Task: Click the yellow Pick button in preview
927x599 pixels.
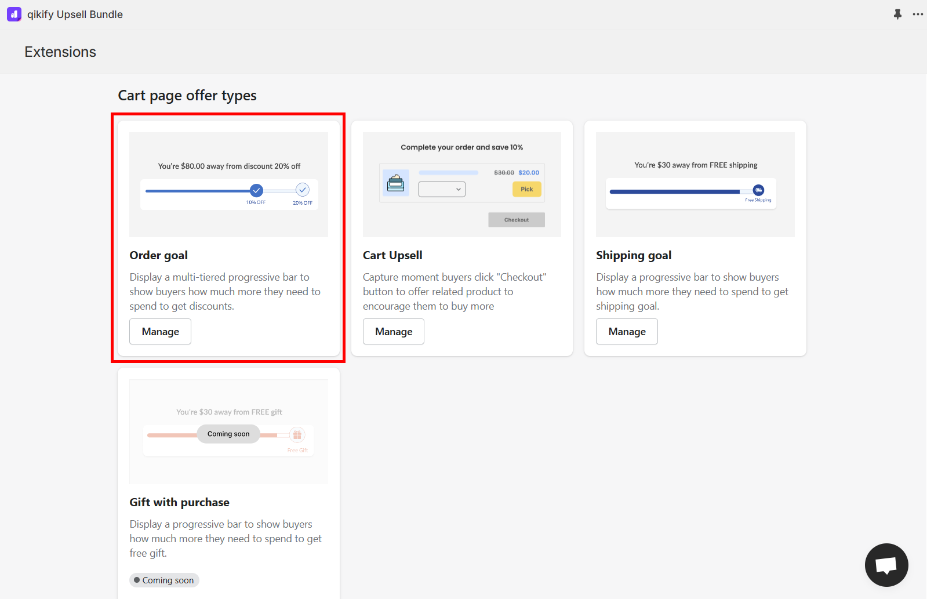Action: (x=526, y=189)
